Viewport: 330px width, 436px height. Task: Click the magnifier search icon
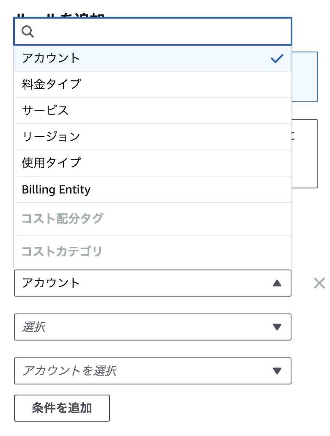[28, 31]
